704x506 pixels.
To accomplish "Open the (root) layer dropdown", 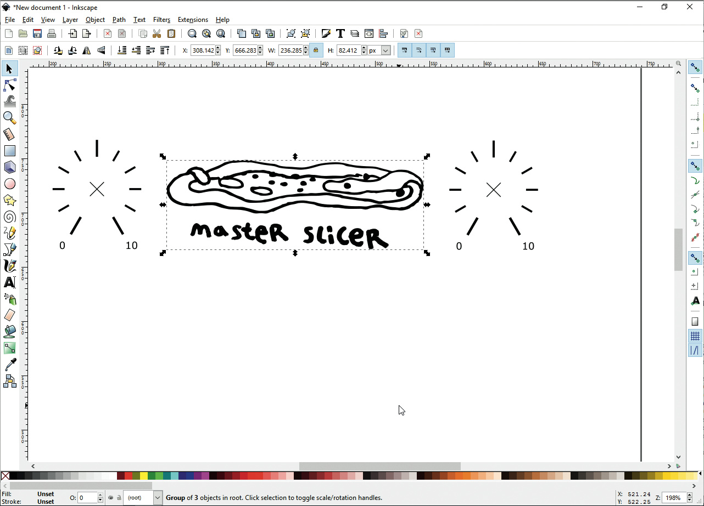I will click(x=143, y=498).
